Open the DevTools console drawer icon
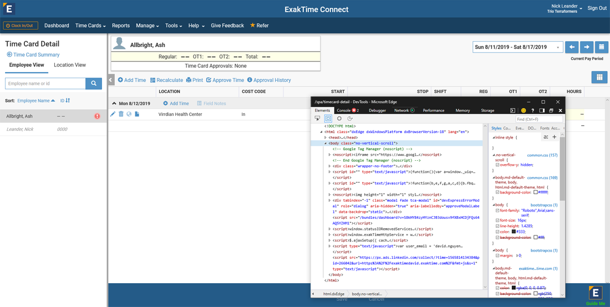This screenshot has height=307, width=610. coord(513,110)
